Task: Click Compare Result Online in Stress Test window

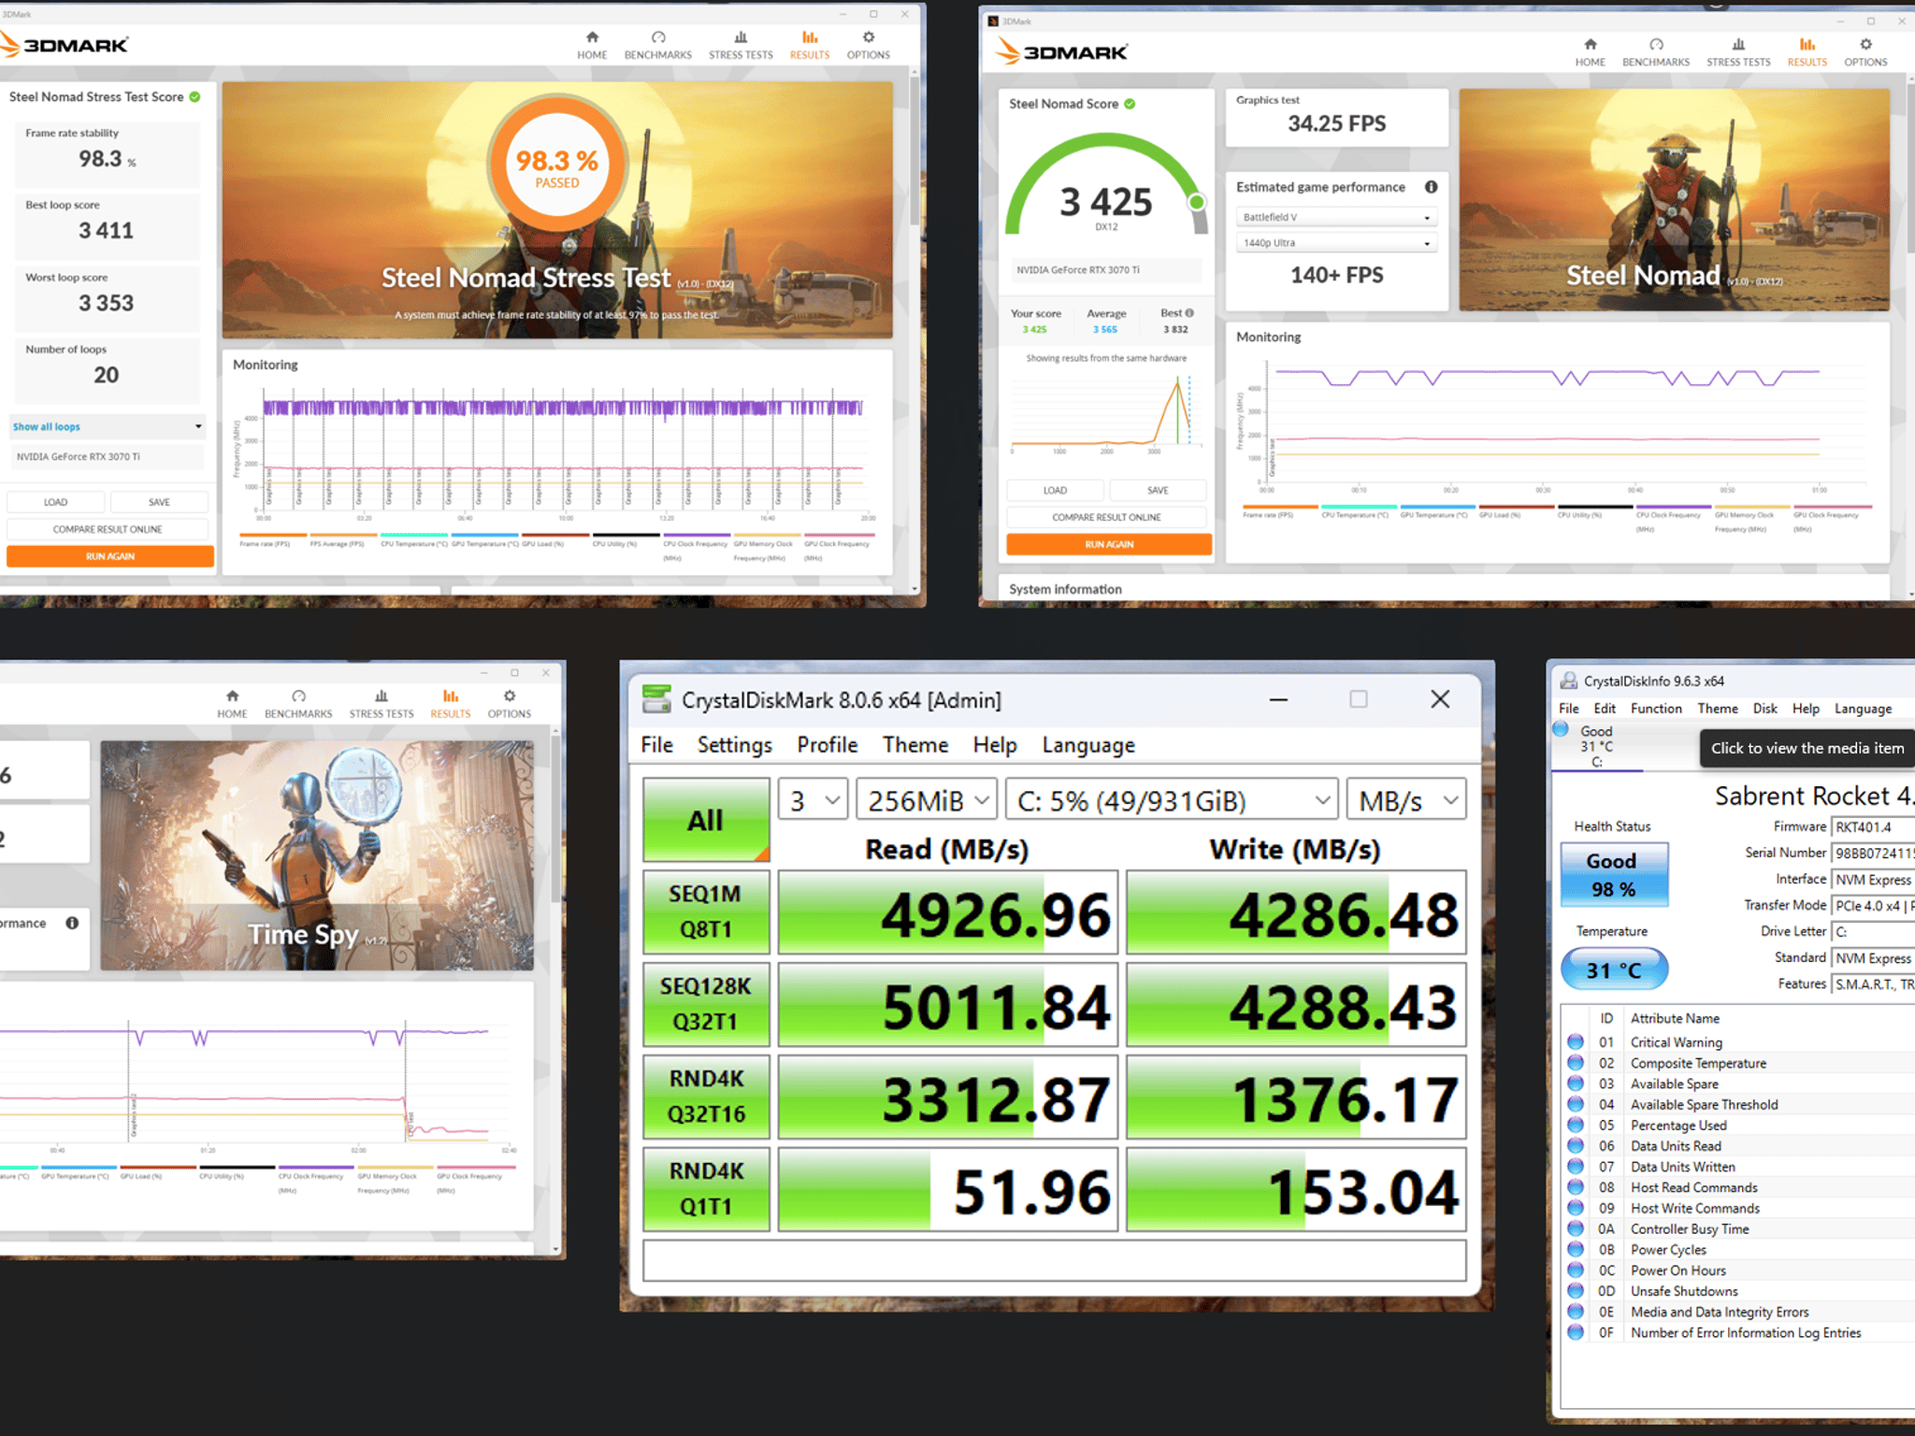Action: point(108,529)
